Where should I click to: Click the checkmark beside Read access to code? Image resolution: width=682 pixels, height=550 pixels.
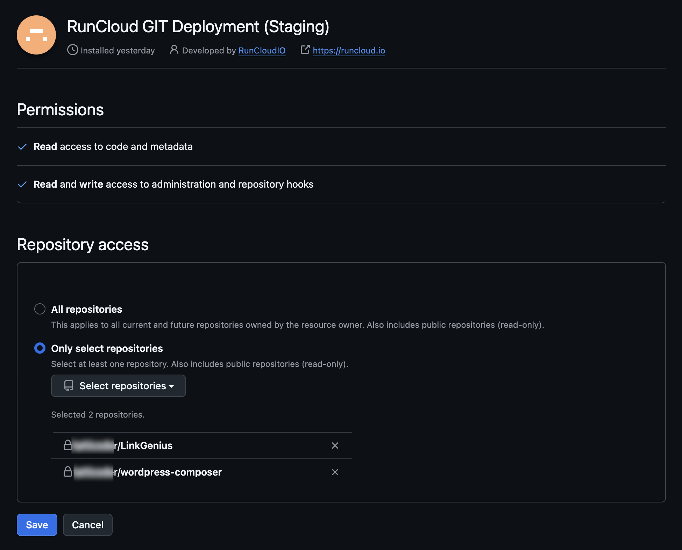[22, 147]
